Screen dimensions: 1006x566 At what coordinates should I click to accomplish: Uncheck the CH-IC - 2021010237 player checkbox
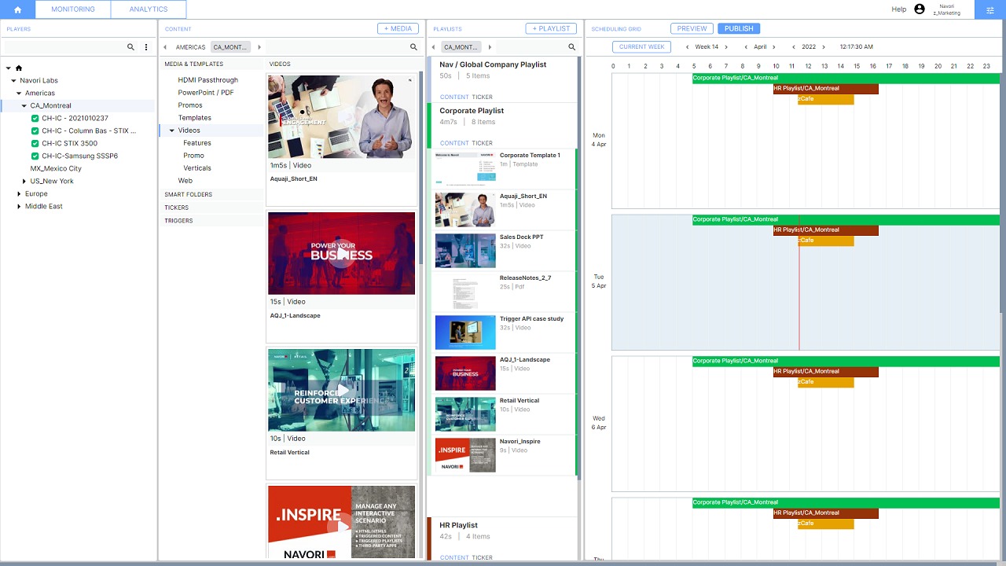point(35,119)
